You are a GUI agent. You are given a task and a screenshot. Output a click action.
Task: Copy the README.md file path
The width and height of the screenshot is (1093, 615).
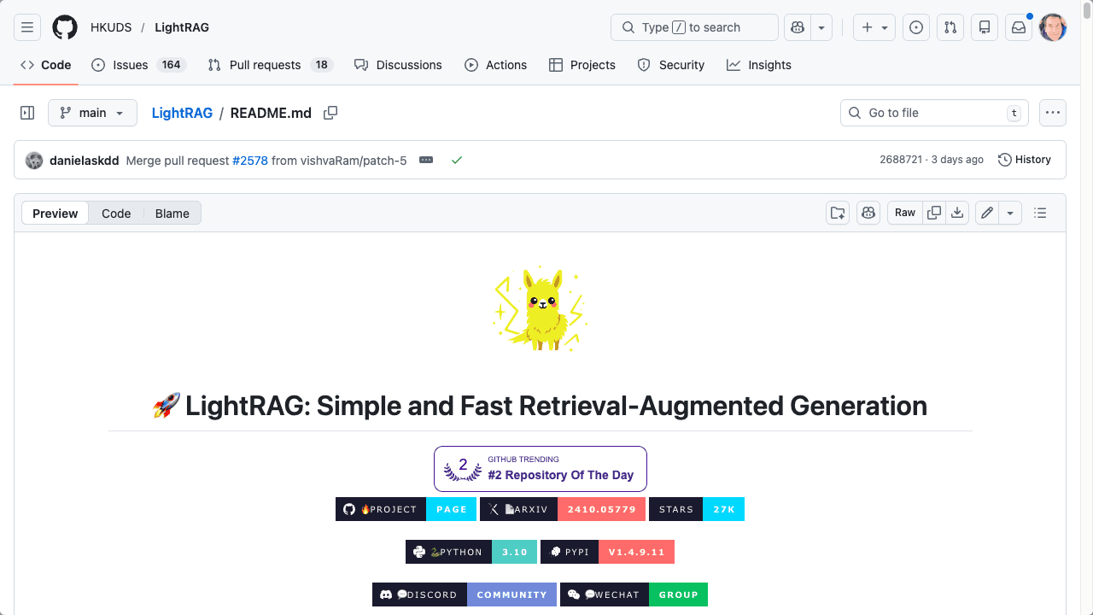pos(330,113)
